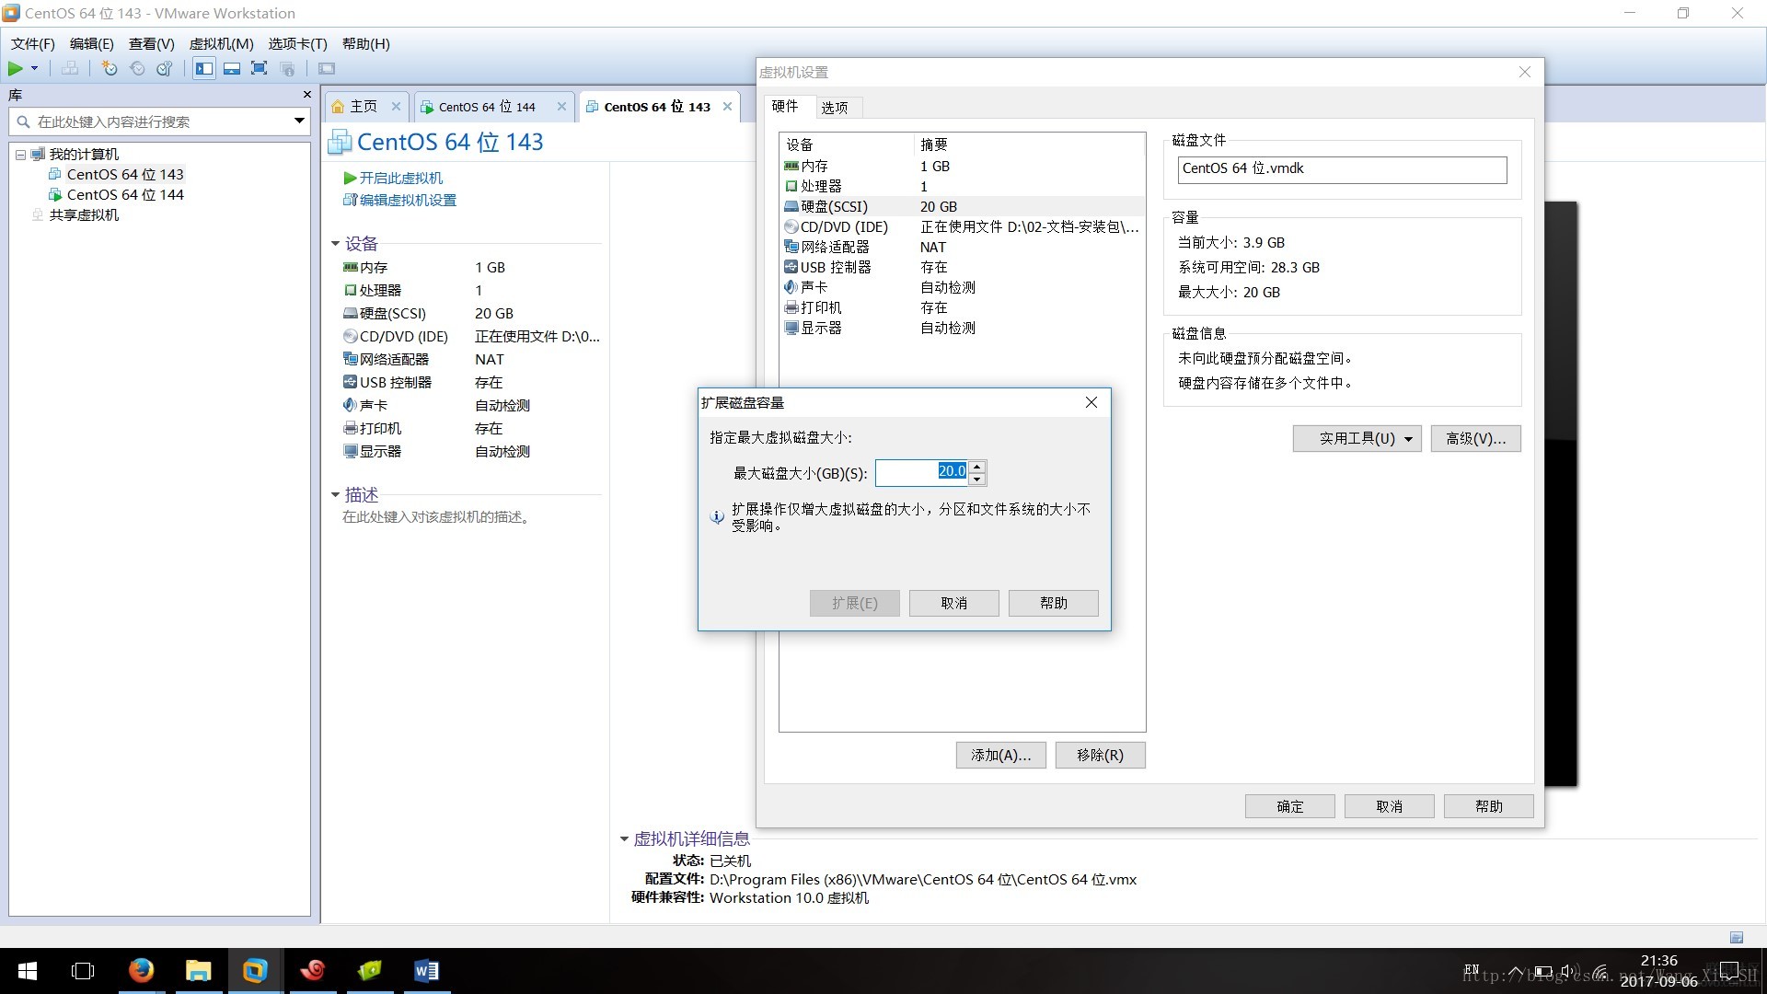Viewport: 1767px width, 994px height.
Task: Click the 扩展(E) button
Action: click(854, 603)
